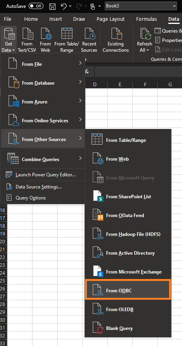The height and width of the screenshot is (346, 182).
Task: Select From Microsoft Exchange
Action: pos(128,272)
